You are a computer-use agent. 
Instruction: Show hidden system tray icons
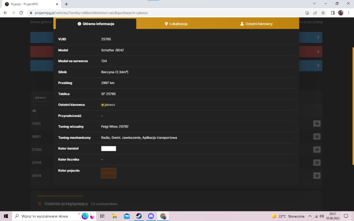coord(310,216)
